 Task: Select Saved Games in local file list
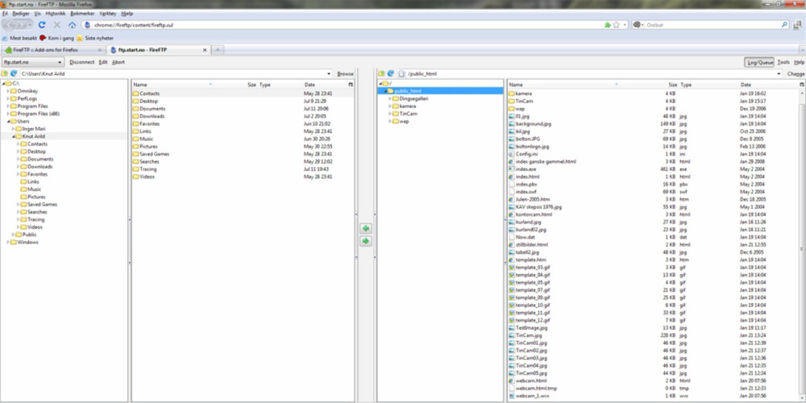(x=151, y=154)
